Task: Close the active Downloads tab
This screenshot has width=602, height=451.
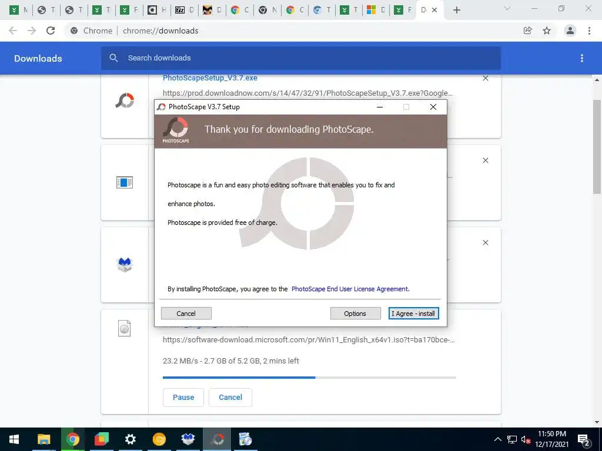Action: click(x=434, y=11)
